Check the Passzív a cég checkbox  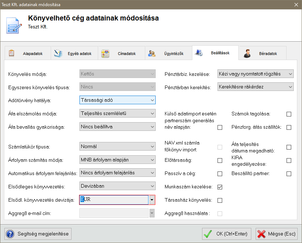coord(220,174)
